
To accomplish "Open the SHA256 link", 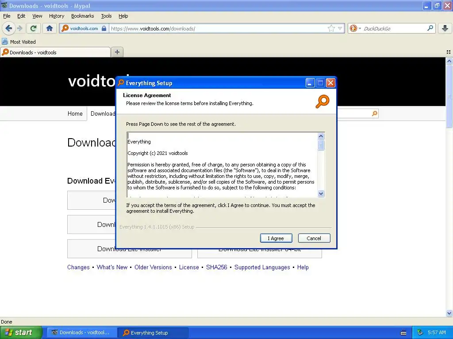I will tap(217, 267).
